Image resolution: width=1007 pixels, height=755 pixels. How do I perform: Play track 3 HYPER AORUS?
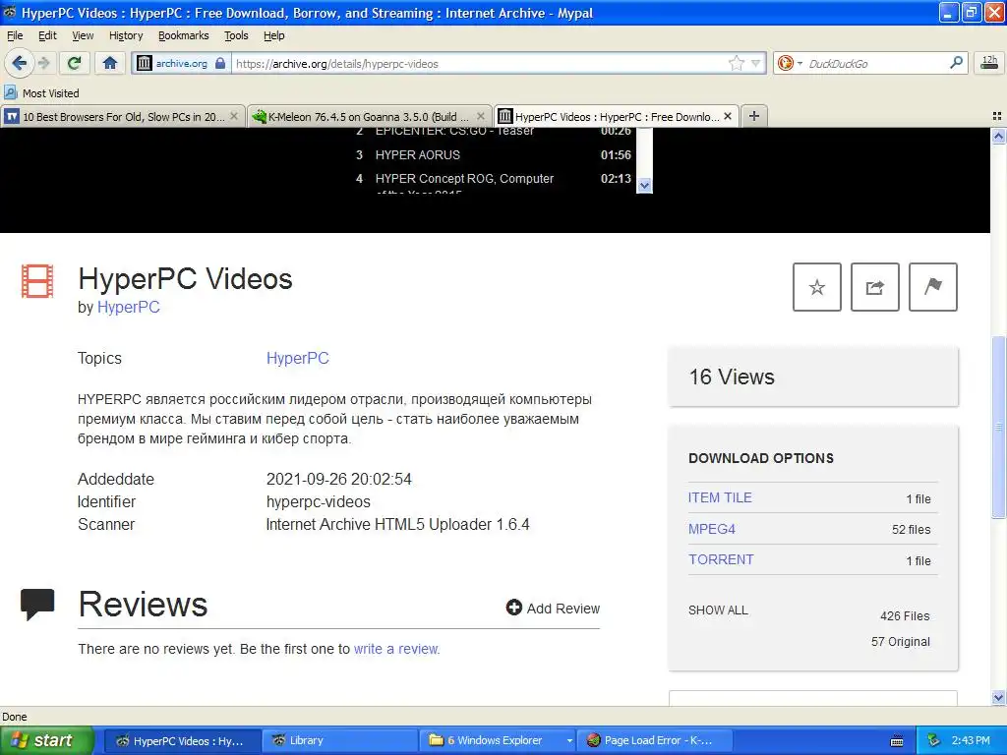494,154
